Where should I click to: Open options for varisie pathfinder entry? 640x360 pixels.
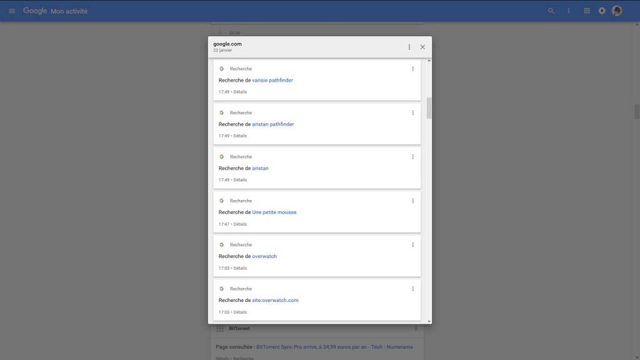click(x=412, y=69)
